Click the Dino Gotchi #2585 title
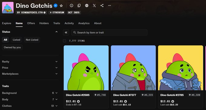Screen dimensions: 206x110 click(x=78, y=95)
